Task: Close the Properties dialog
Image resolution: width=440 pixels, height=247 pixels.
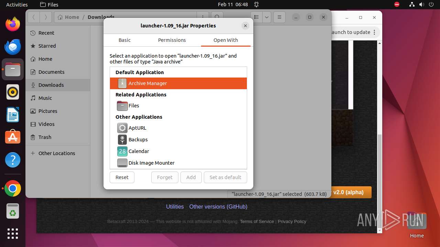Action: (x=245, y=26)
